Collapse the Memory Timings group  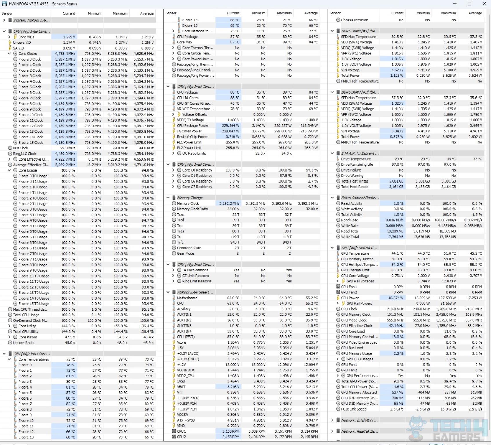pyautogui.click(x=168, y=198)
